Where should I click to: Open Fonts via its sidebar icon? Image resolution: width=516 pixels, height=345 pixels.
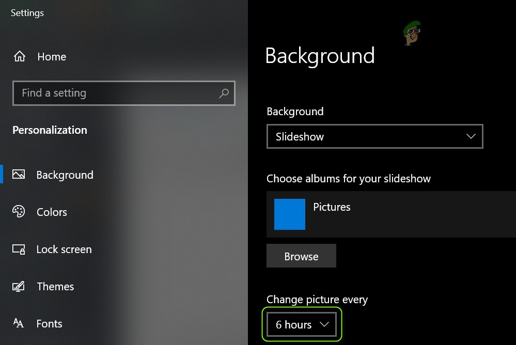tap(19, 323)
